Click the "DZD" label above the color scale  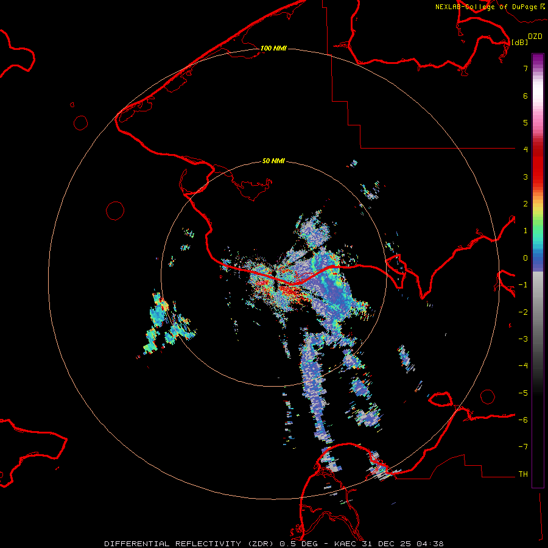[535, 37]
